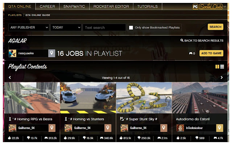This screenshot has width=232, height=145.
Task: Focus the Text search field
Action: click(104, 28)
